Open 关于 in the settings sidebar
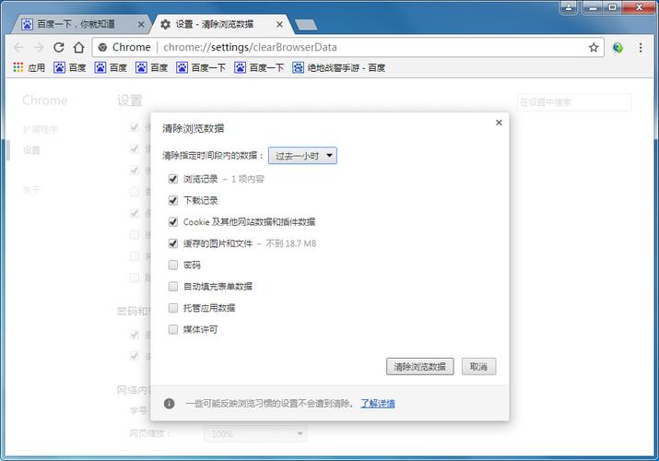 tap(31, 190)
